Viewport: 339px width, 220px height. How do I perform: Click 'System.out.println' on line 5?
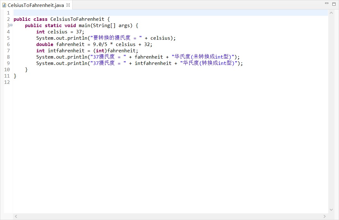tap(61, 38)
